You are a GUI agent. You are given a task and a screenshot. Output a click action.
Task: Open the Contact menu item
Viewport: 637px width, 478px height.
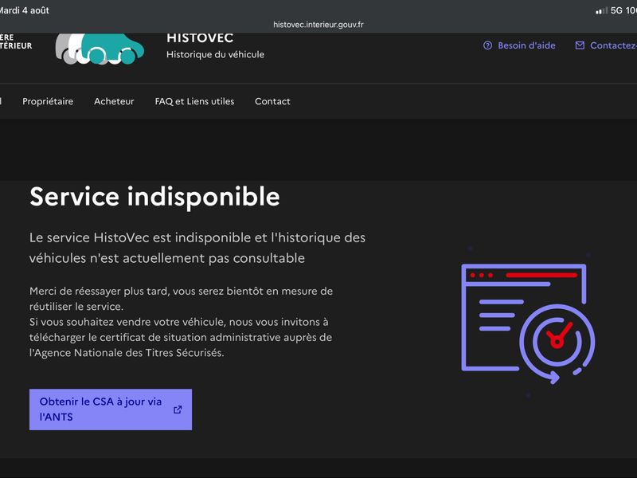(x=272, y=101)
